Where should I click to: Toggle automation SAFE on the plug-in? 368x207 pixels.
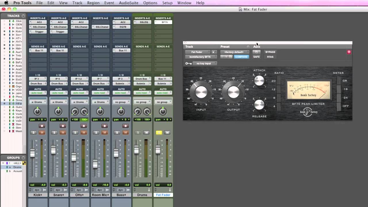[256, 57]
